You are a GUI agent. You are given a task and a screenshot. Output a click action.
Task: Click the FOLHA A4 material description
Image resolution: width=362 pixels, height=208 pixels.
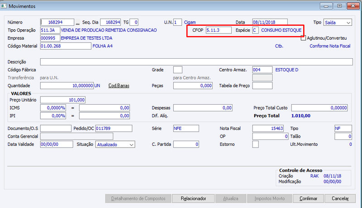[x=103, y=46]
